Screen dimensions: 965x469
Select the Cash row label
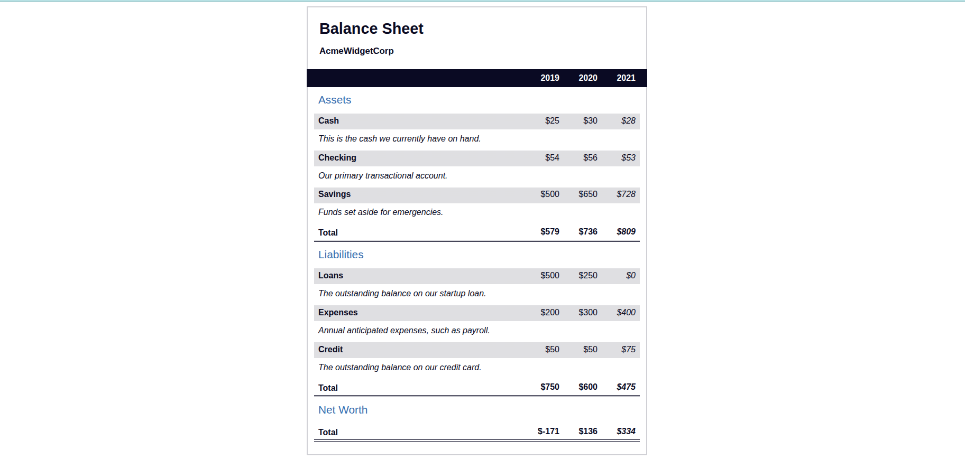tap(328, 121)
